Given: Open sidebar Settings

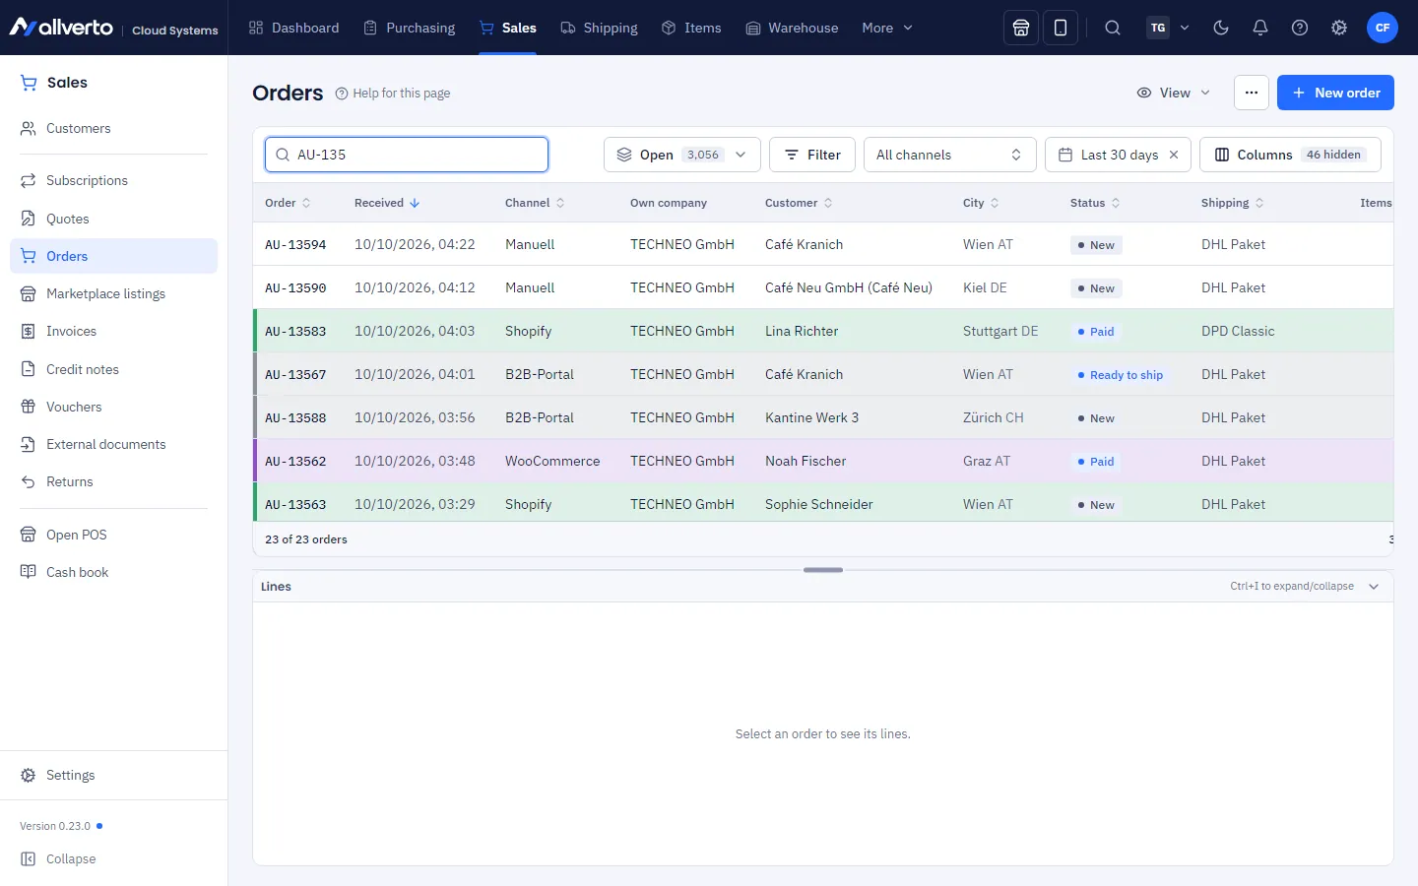Looking at the screenshot, I should 113,775.
